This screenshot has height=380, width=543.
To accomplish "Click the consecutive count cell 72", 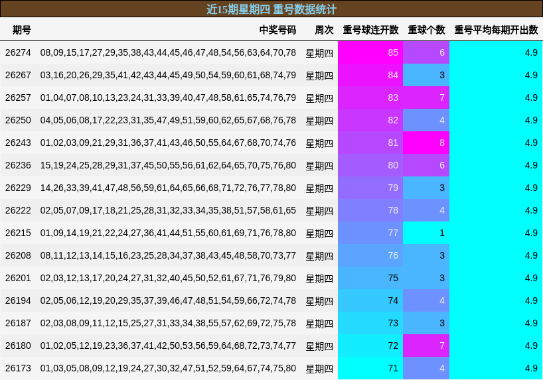I will [x=370, y=346].
